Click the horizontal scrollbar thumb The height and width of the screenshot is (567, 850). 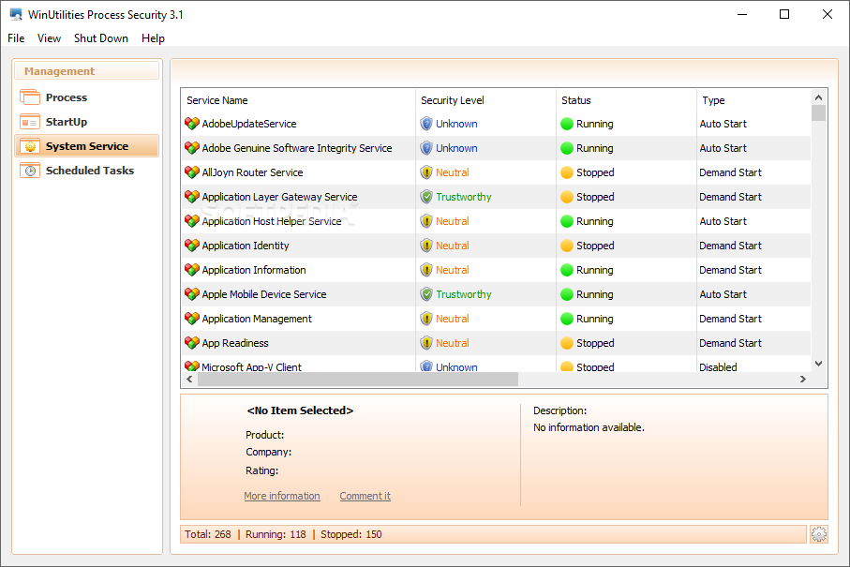pos(358,380)
